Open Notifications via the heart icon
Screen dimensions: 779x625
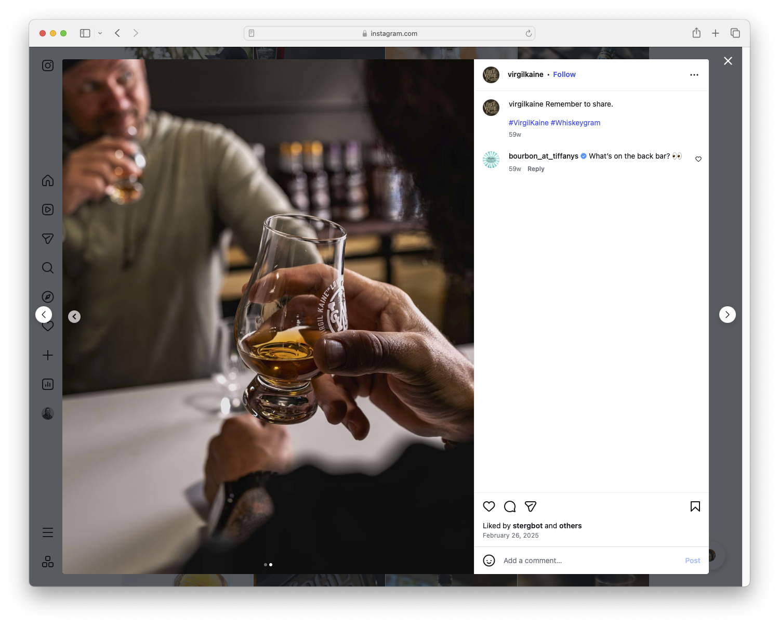(47, 326)
